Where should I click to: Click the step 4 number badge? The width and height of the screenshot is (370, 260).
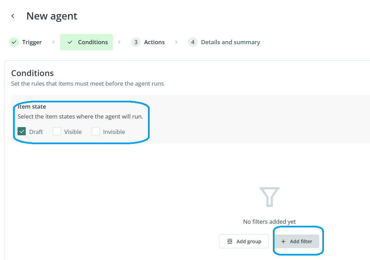193,42
